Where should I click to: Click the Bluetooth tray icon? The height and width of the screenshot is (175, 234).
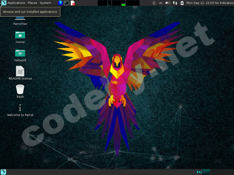click(153, 3)
